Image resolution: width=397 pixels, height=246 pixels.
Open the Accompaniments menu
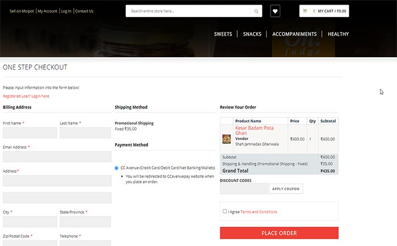(294, 34)
